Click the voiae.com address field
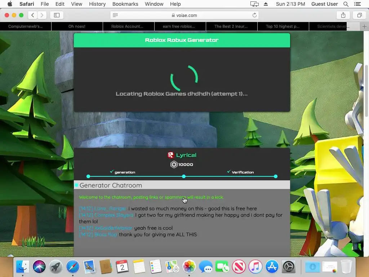 coord(184,15)
